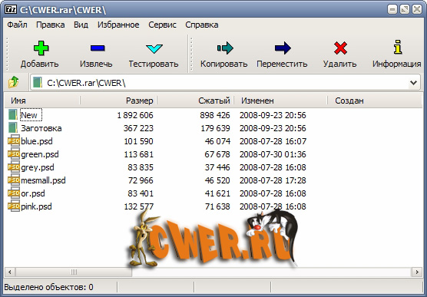Open the Файл menu
Screen dimensions: 427x297
tap(17, 25)
